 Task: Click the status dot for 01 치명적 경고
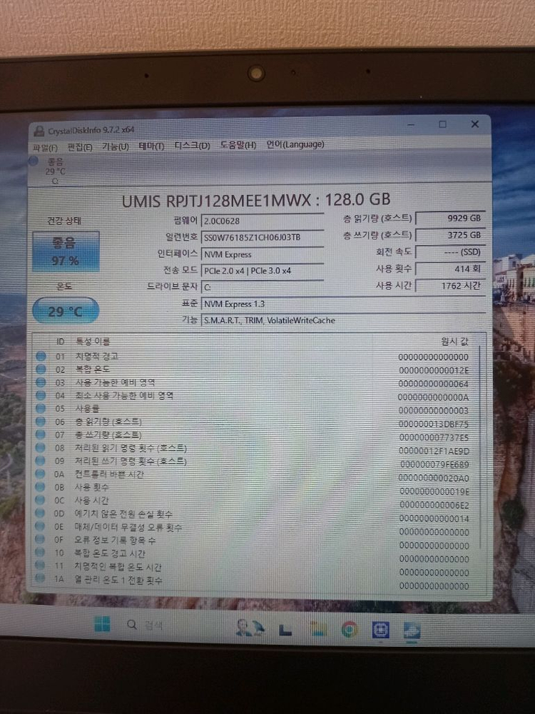(41, 356)
